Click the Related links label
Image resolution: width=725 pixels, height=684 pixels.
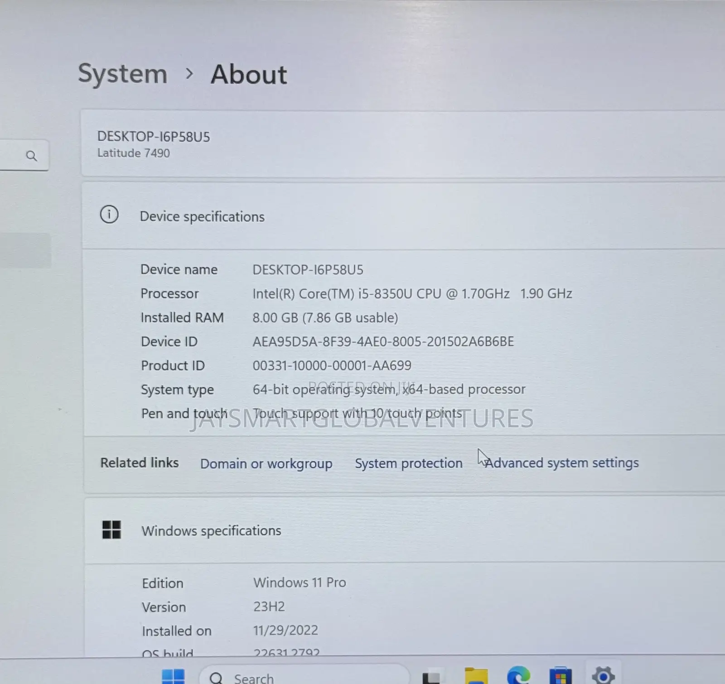click(x=140, y=463)
